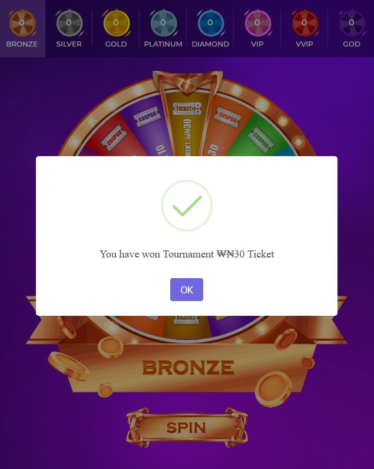Select the Diamond wheel icon

click(210, 23)
